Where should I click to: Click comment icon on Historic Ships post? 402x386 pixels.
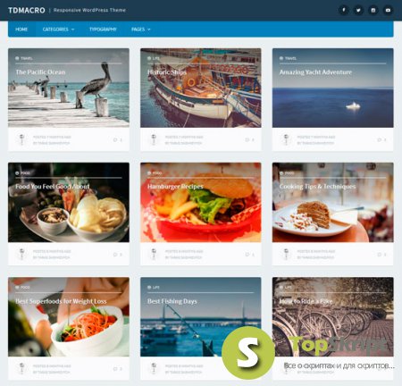pos(247,139)
